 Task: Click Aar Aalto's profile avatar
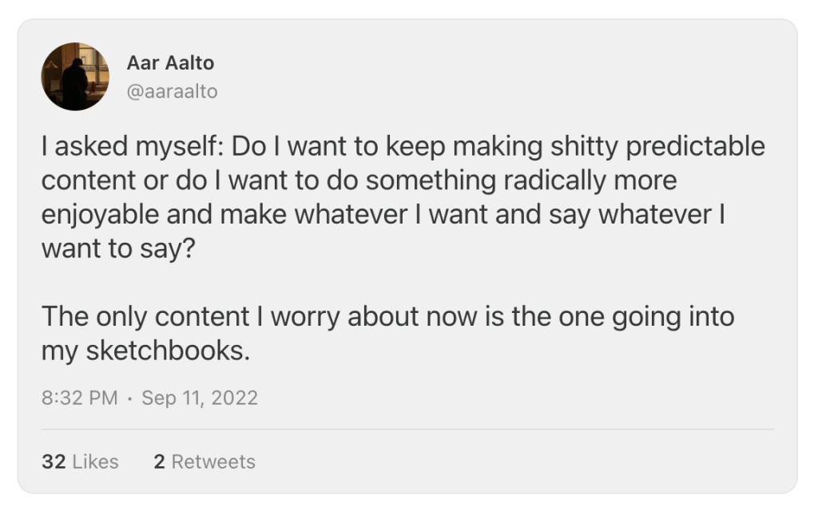click(75, 77)
